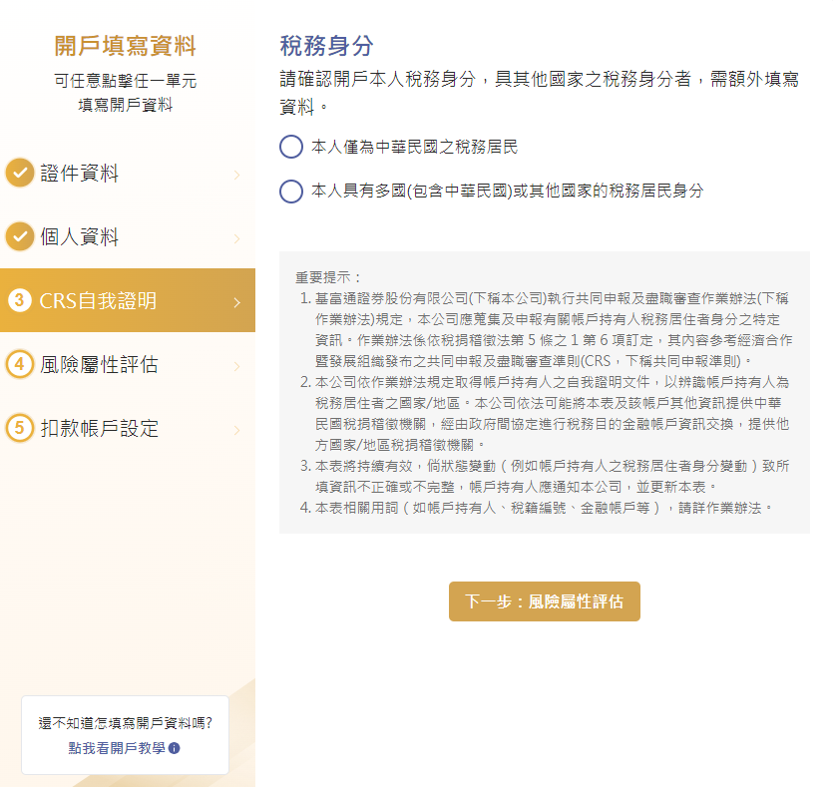Screen dimensions: 833x787
Task: Select 本人具有多國 tax resident radio option
Action: click(291, 192)
